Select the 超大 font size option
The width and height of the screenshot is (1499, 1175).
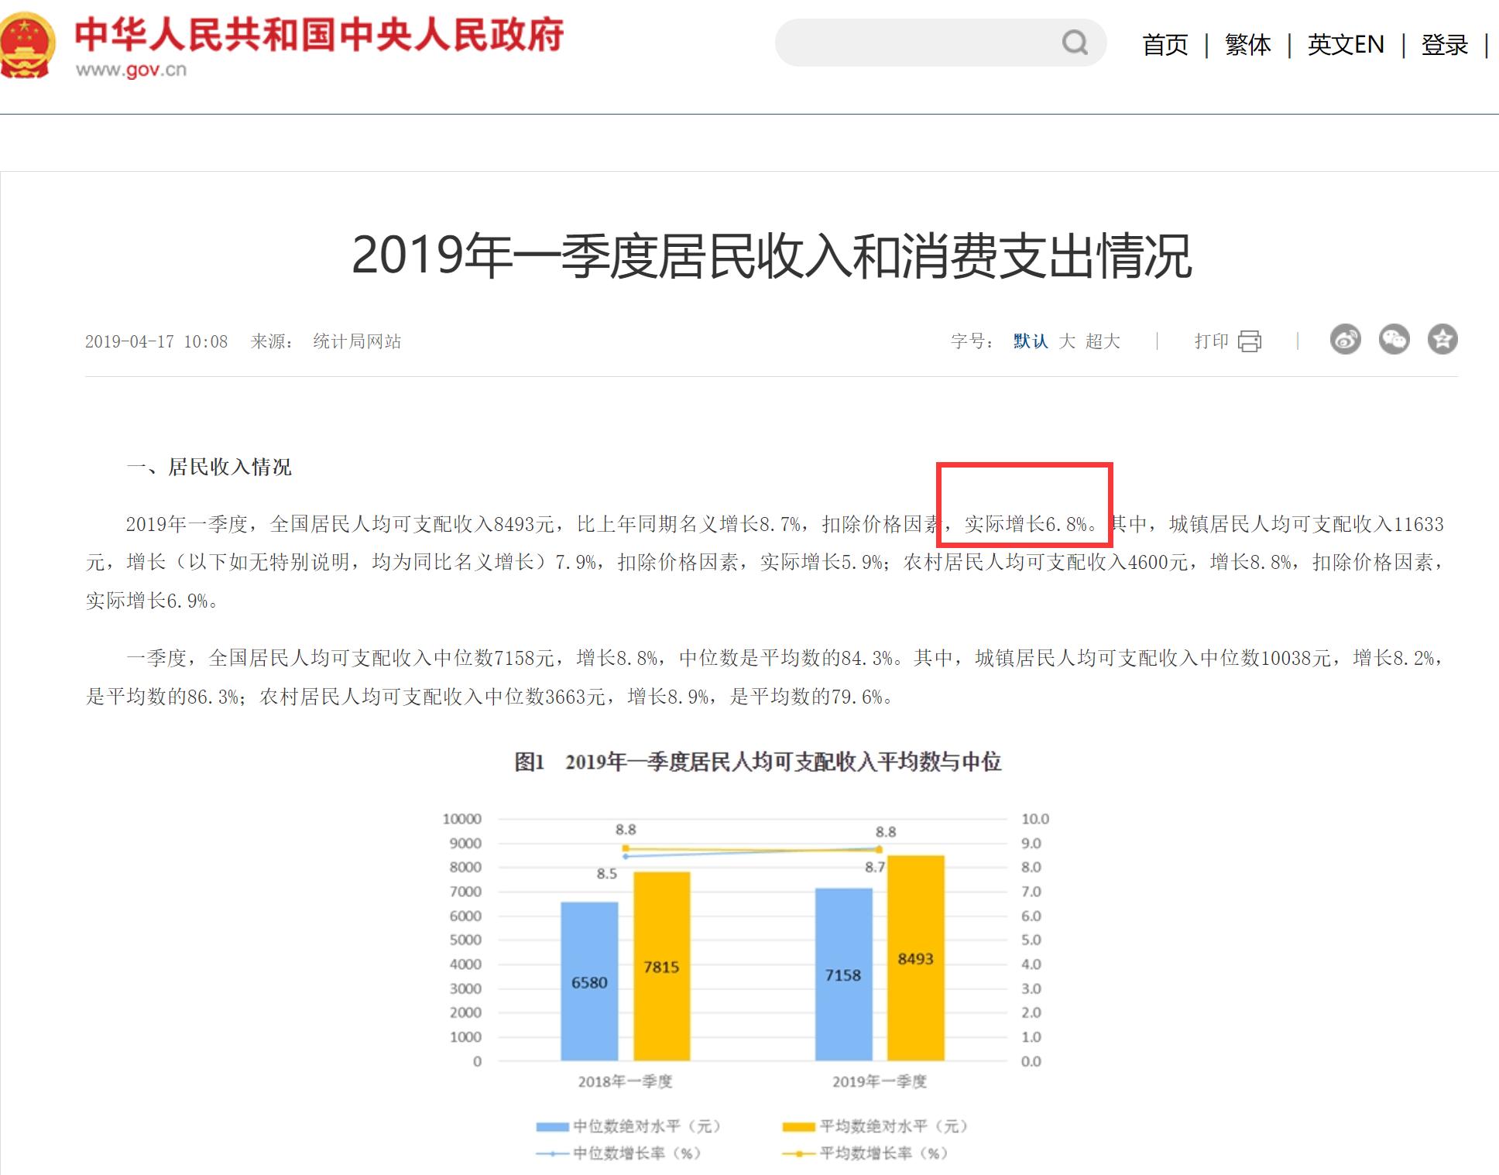pos(1101,341)
